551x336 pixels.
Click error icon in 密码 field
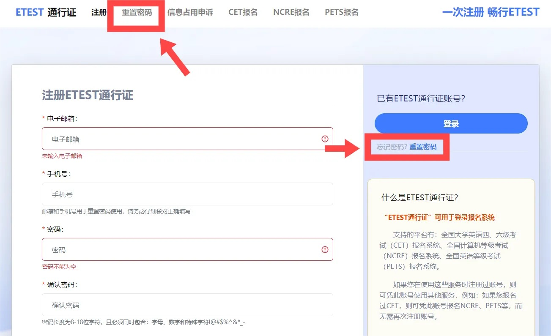tap(325, 249)
